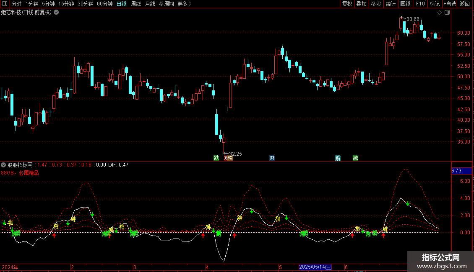This screenshot has height=272, width=474.
Task: Click the 标记 mark button
Action: (x=435, y=4)
